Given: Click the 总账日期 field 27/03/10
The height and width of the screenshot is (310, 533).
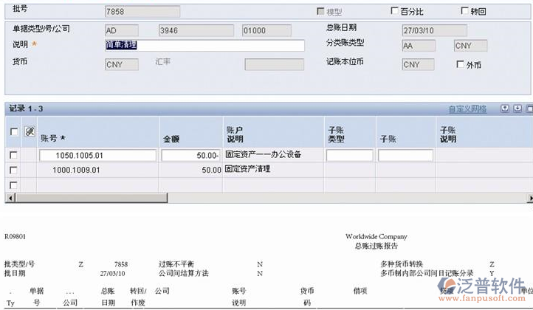Looking at the screenshot, I should pyautogui.click(x=434, y=30).
